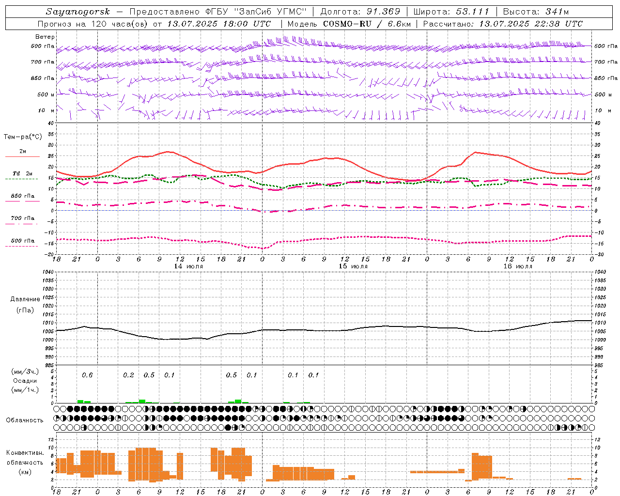Click the Высота: 341м header value
This screenshot has height=496, width=620.
point(536,12)
